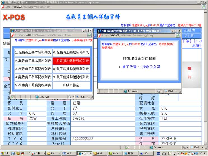The image size is (208, 156).
Task: Select 9.員工薪資扣繳資料列表 option
Action: coord(71,77)
